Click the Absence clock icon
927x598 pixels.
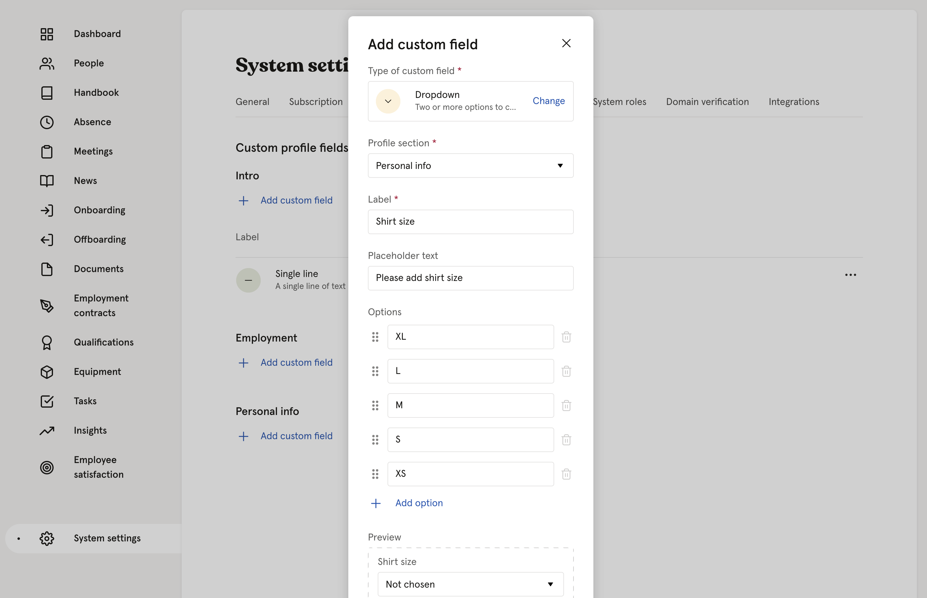point(47,122)
